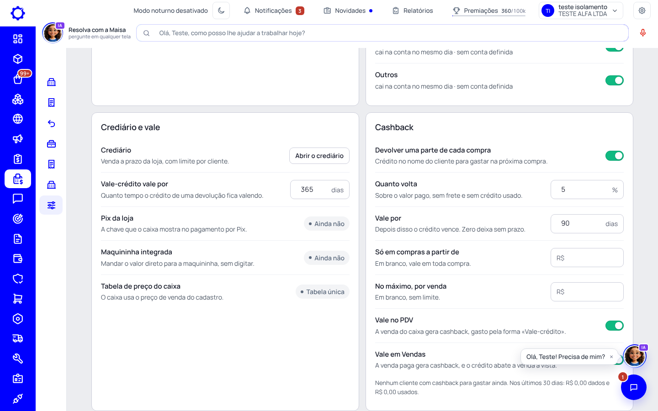Open Premiações in the top bar
Screen dimensions: 658x411
[489, 11]
